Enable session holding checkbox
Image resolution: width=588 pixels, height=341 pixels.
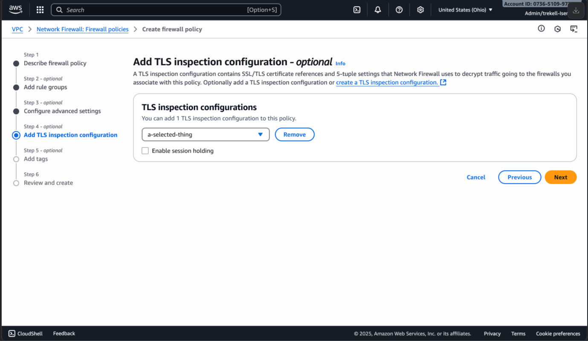[x=145, y=150]
